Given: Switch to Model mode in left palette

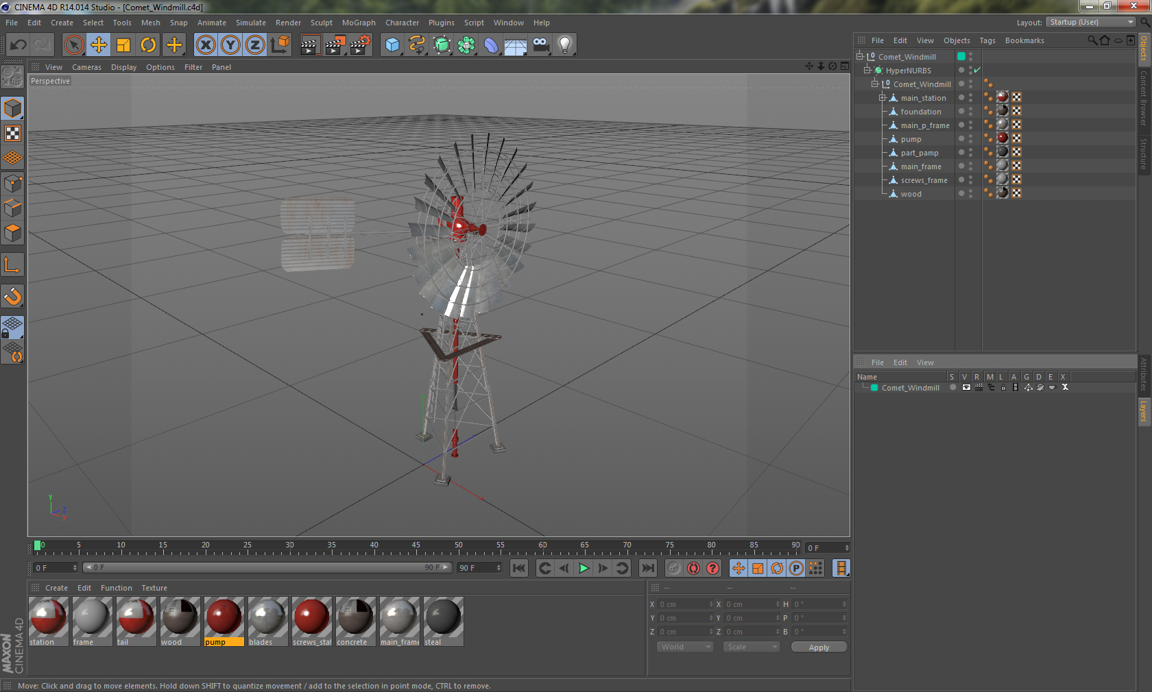Looking at the screenshot, I should pyautogui.click(x=12, y=108).
